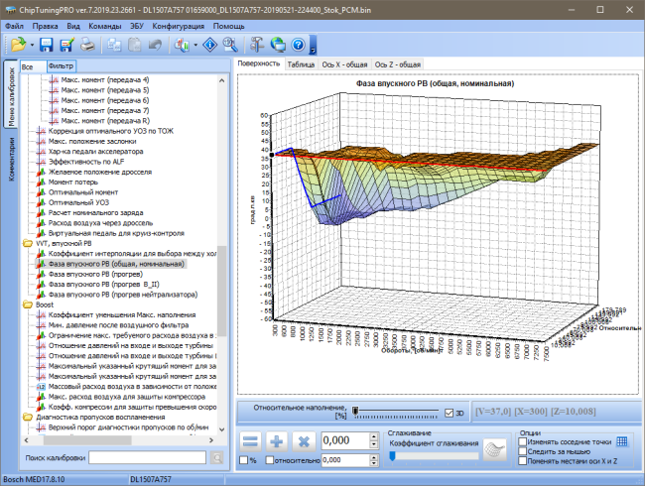Switch to the 'Таблица' tab
The width and height of the screenshot is (645, 486).
(301, 64)
